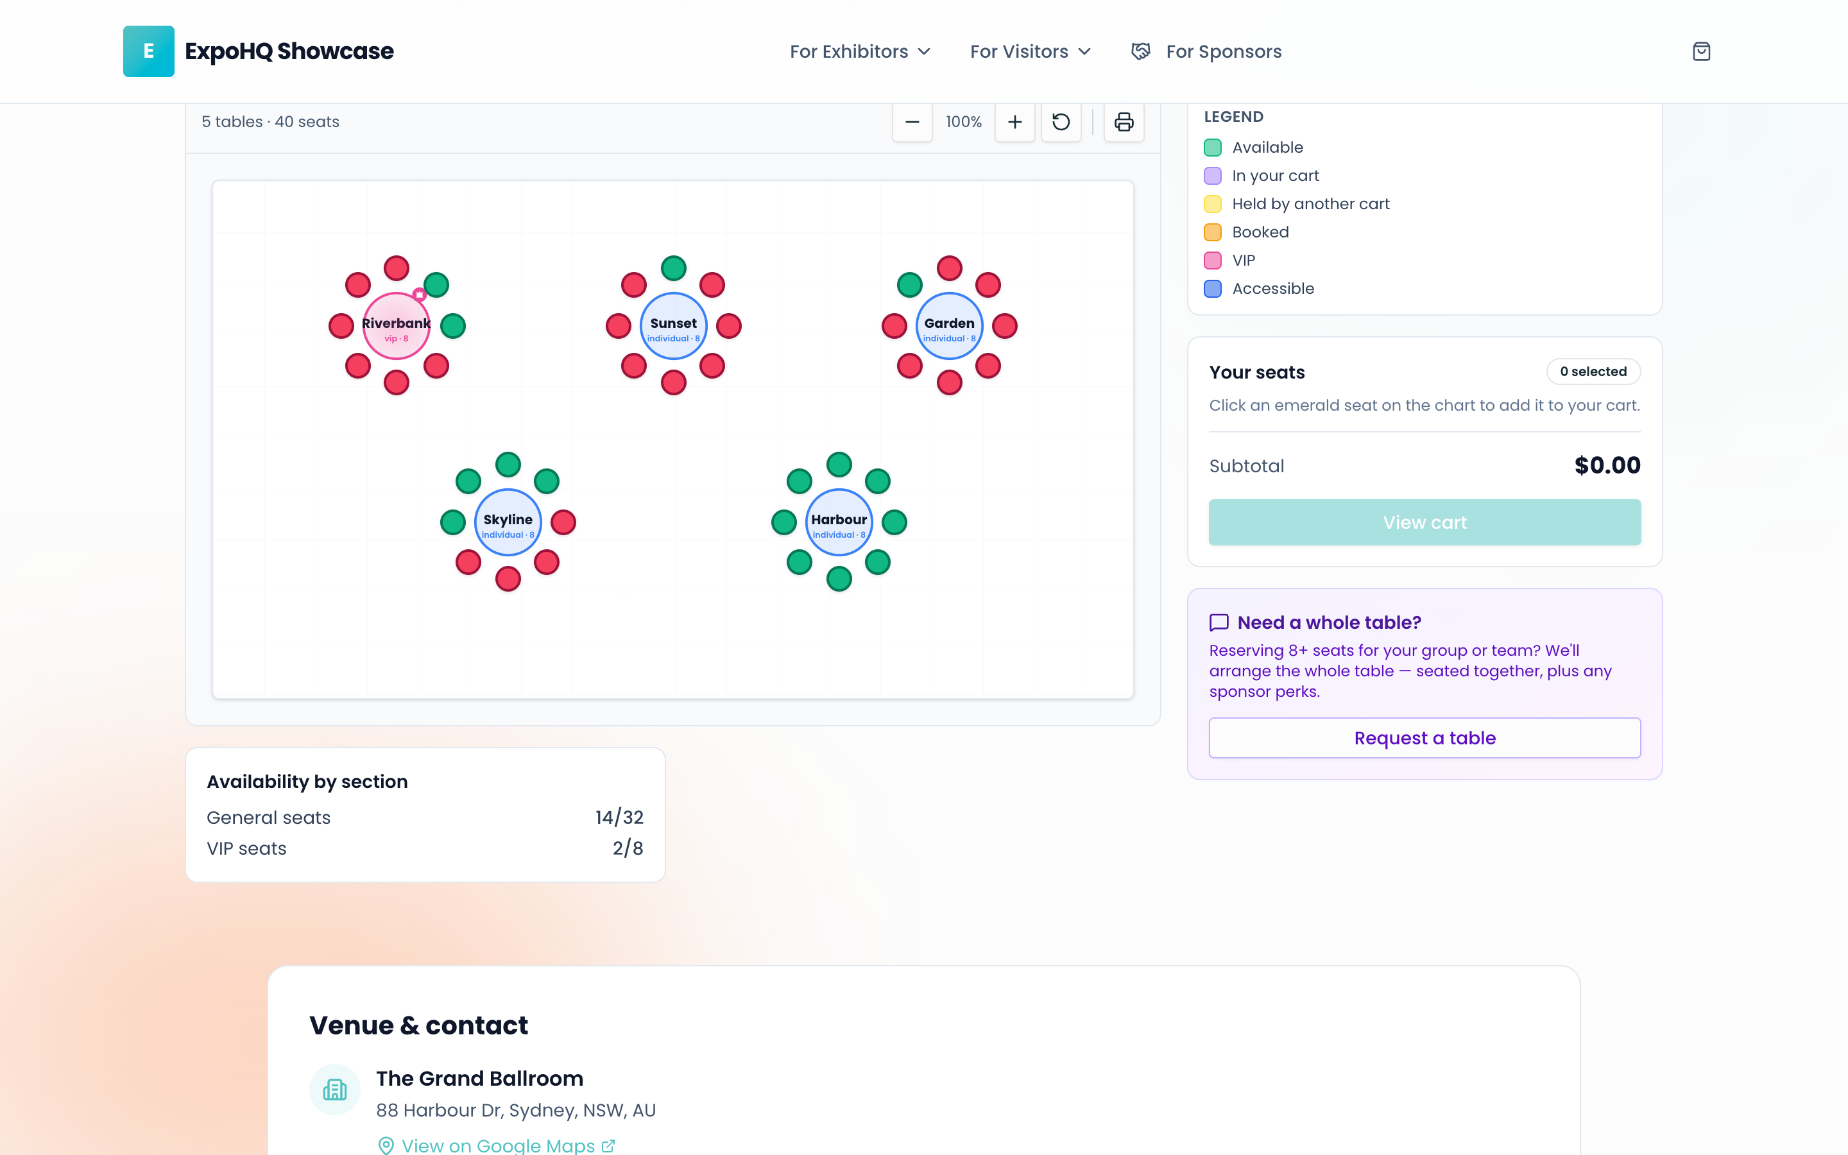
Task: Select the bottom seat of Harbour table
Action: [839, 579]
